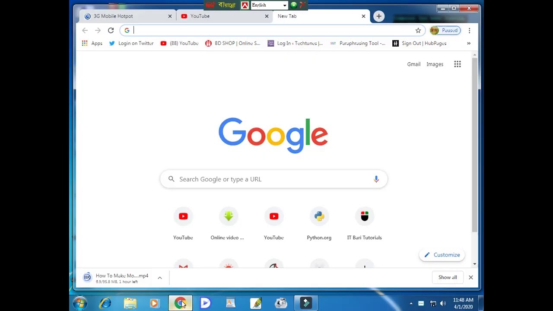Open the Paraphrasing Tool bookmark
Viewport: 553px width, 311px height.
point(357,43)
